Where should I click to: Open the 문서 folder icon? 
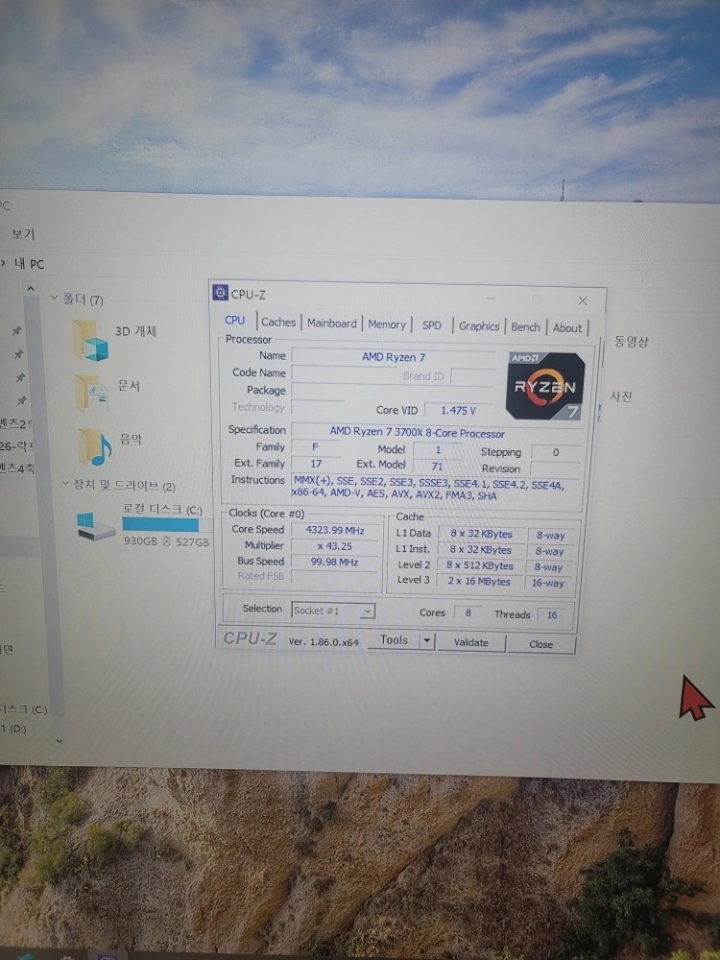(x=92, y=394)
